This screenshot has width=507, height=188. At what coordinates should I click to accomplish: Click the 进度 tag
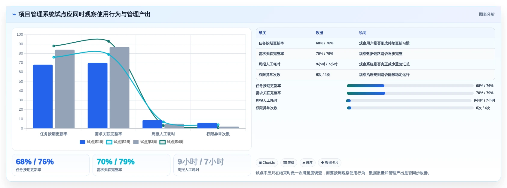pos(307,163)
